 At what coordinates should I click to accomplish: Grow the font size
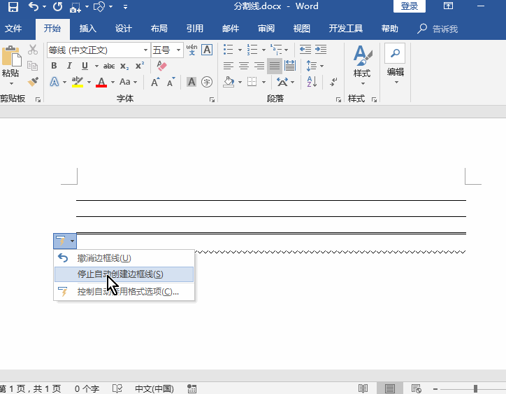[155, 82]
